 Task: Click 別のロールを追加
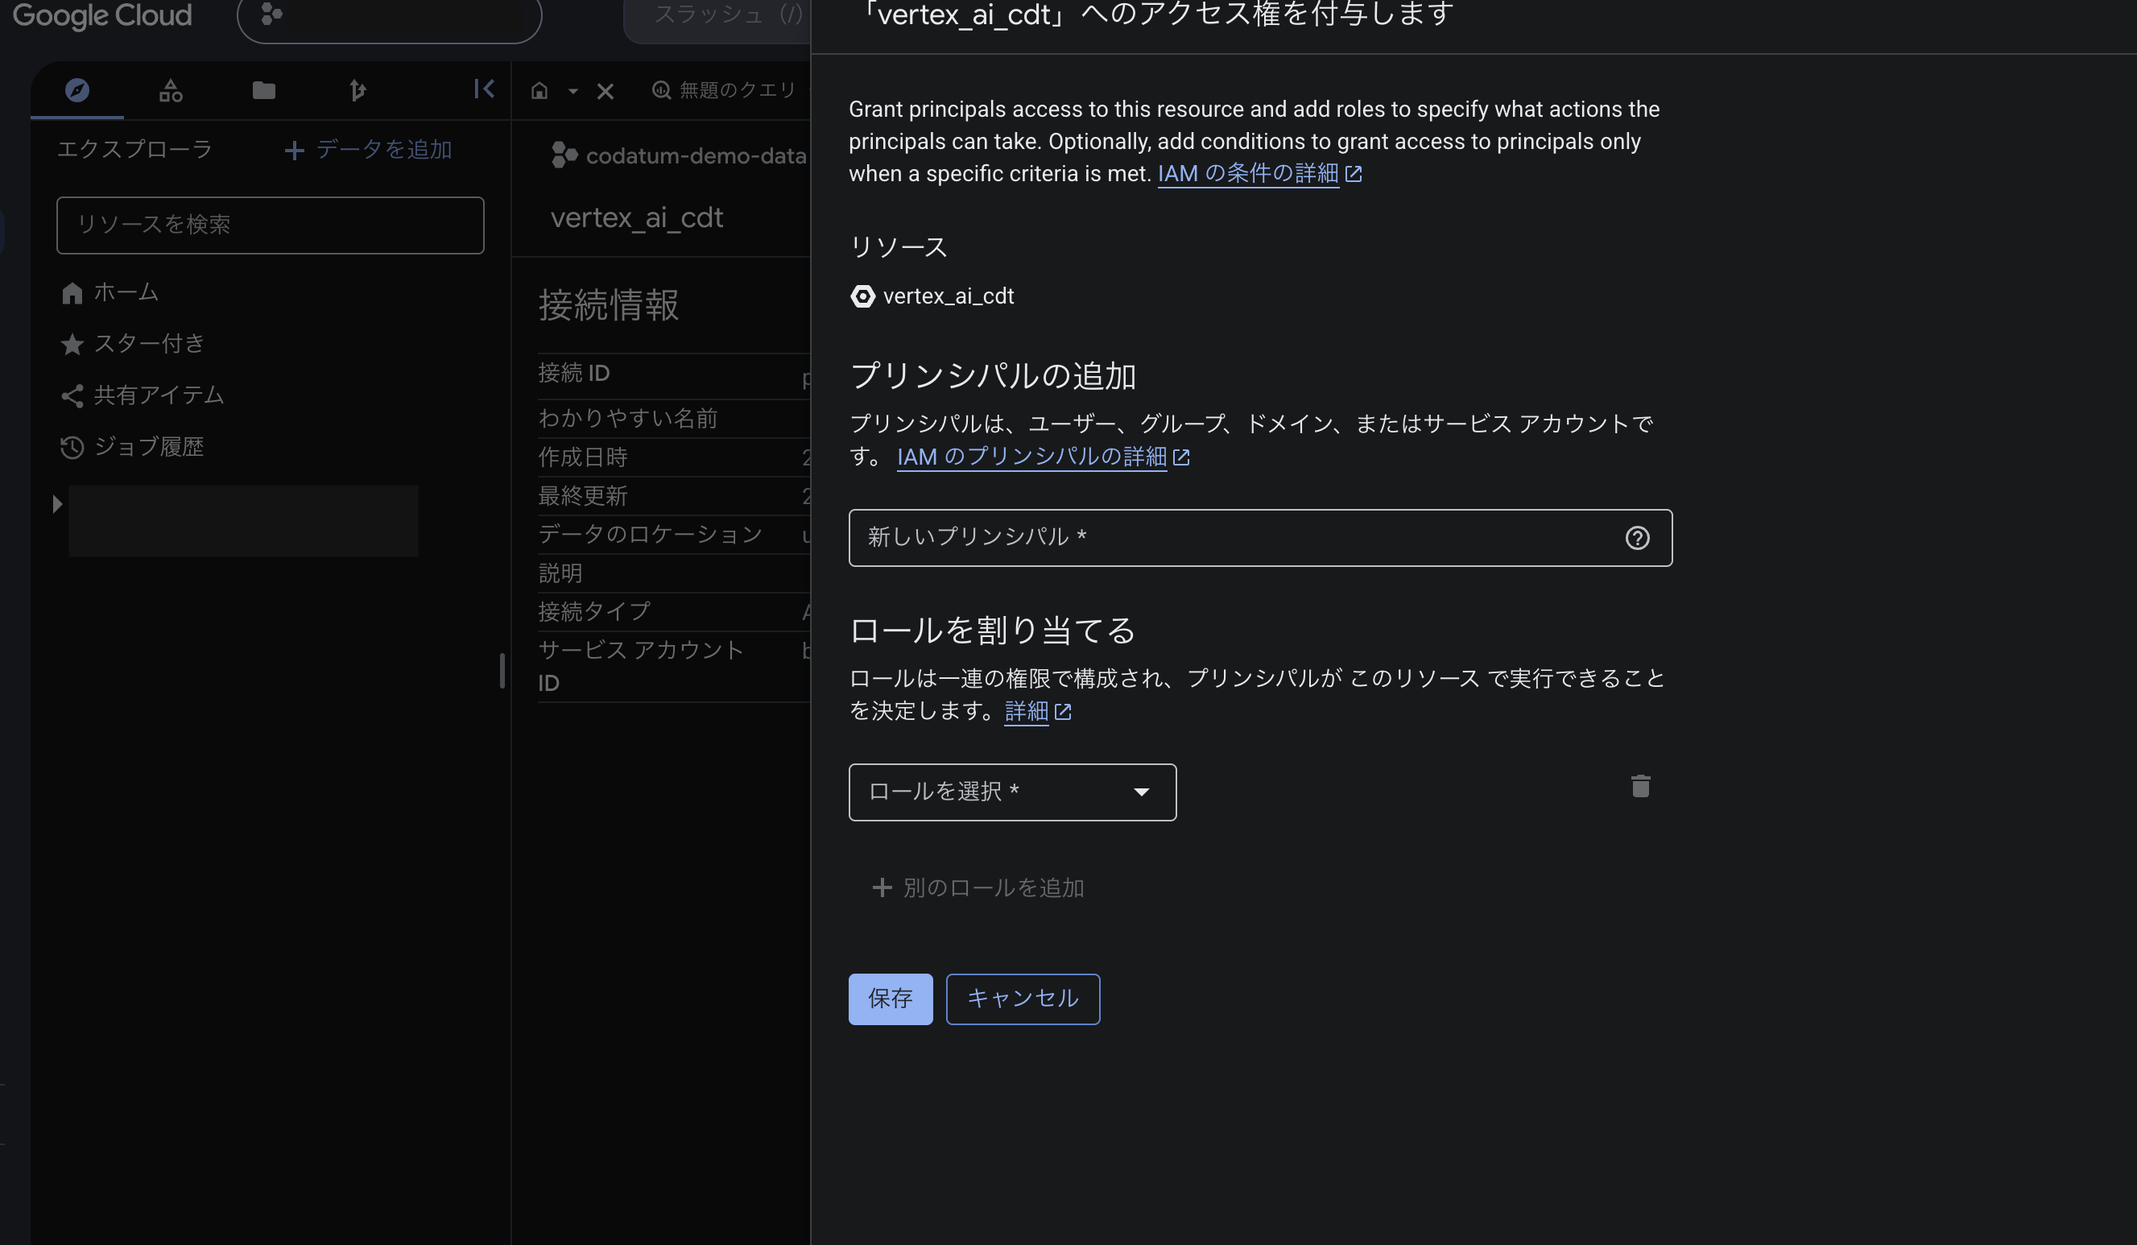[x=978, y=888]
